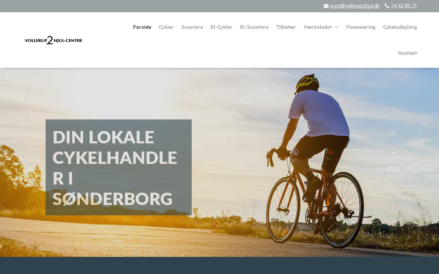
Task: Click the 74 42 86 71 phone link
Action: coord(404,5)
